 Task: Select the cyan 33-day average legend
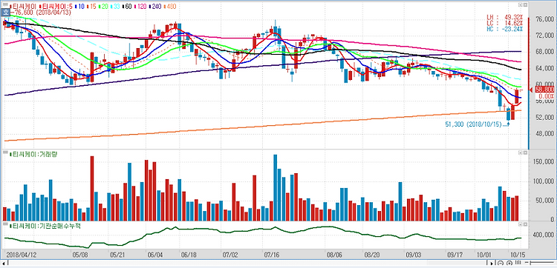[x=115, y=7]
